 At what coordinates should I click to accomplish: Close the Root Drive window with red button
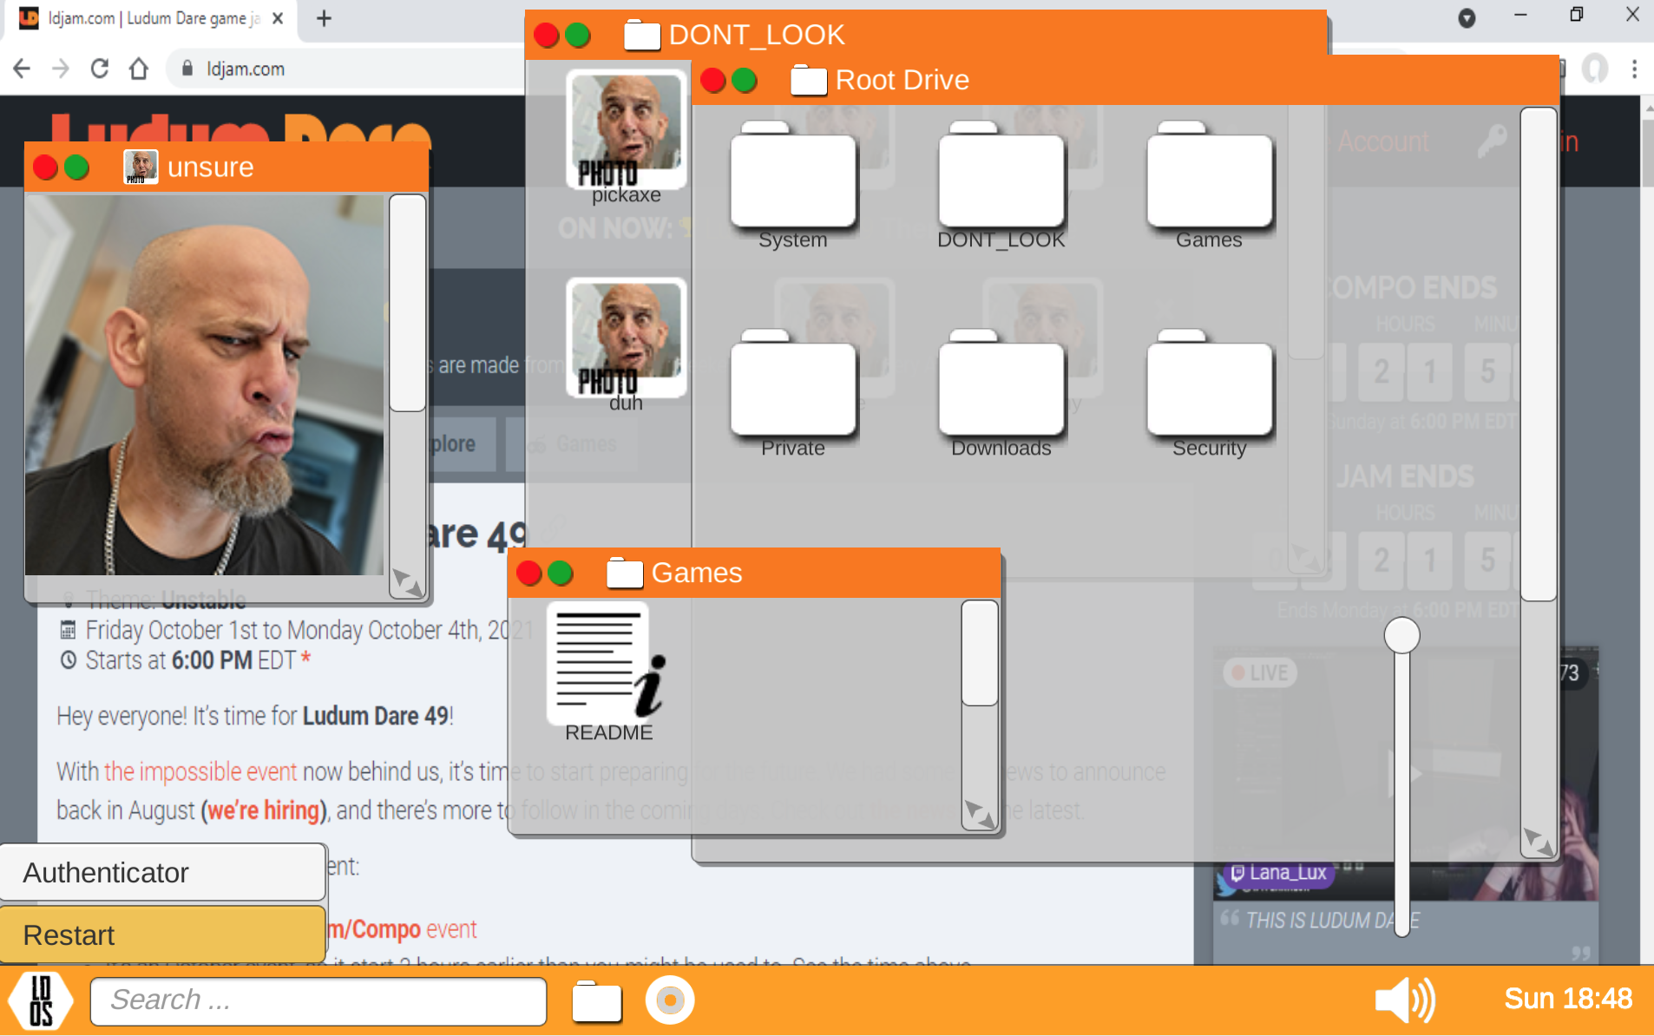click(713, 80)
